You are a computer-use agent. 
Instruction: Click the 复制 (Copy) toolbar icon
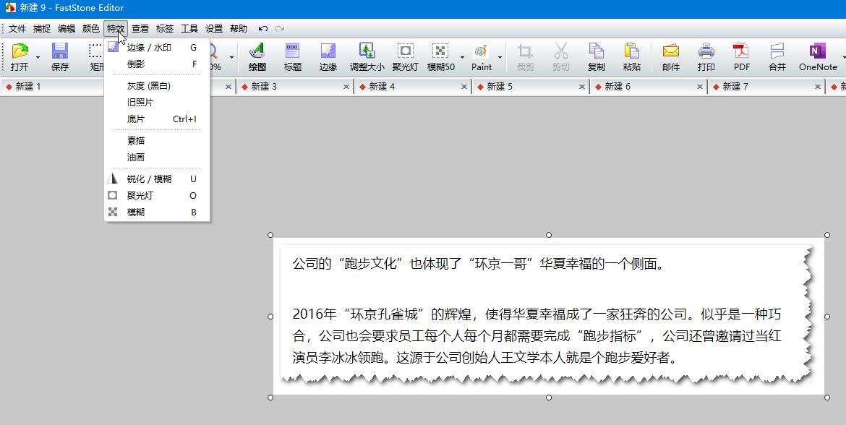(596, 56)
